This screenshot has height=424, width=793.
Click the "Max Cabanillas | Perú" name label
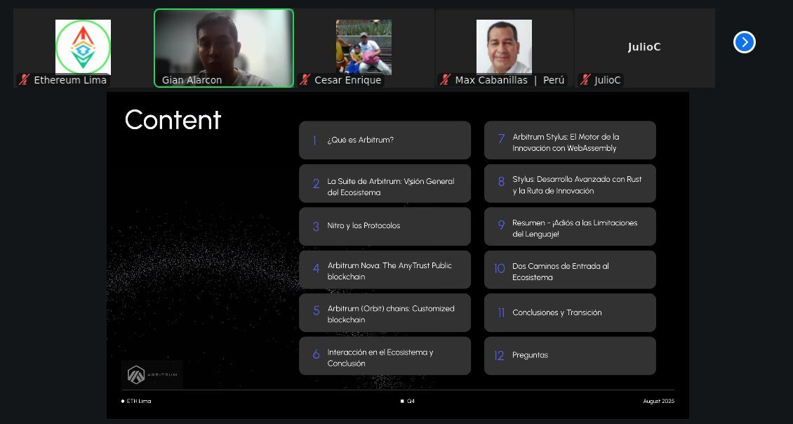[509, 80]
